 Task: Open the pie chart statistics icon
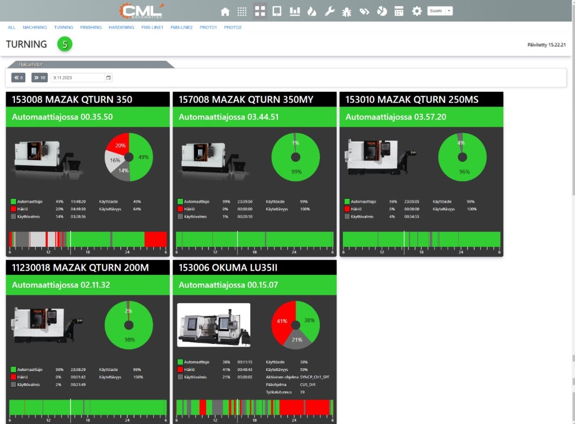click(x=381, y=11)
